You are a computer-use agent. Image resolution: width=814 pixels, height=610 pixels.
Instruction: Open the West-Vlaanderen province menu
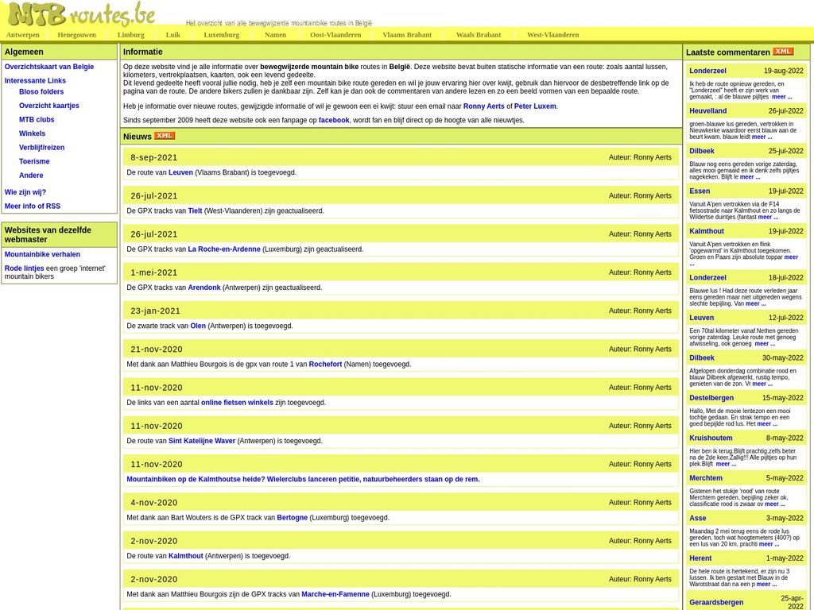[x=553, y=35]
